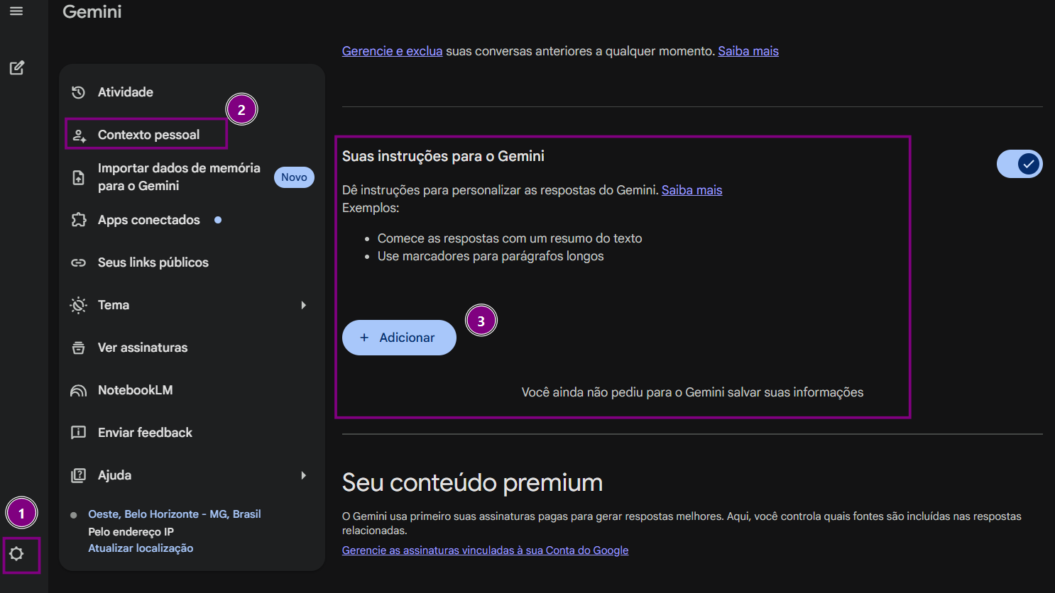Click the Contexto pessoal person icon
Viewport: 1055px width, 593px height.
click(78, 133)
